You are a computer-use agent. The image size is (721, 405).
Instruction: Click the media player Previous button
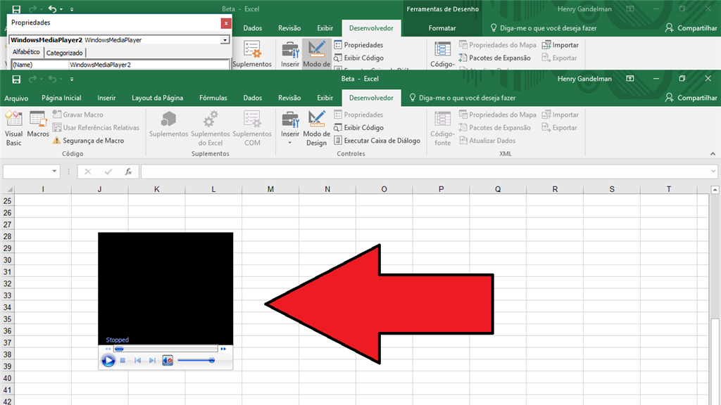137,361
